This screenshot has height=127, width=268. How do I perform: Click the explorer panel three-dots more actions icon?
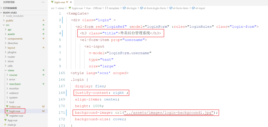43,2
